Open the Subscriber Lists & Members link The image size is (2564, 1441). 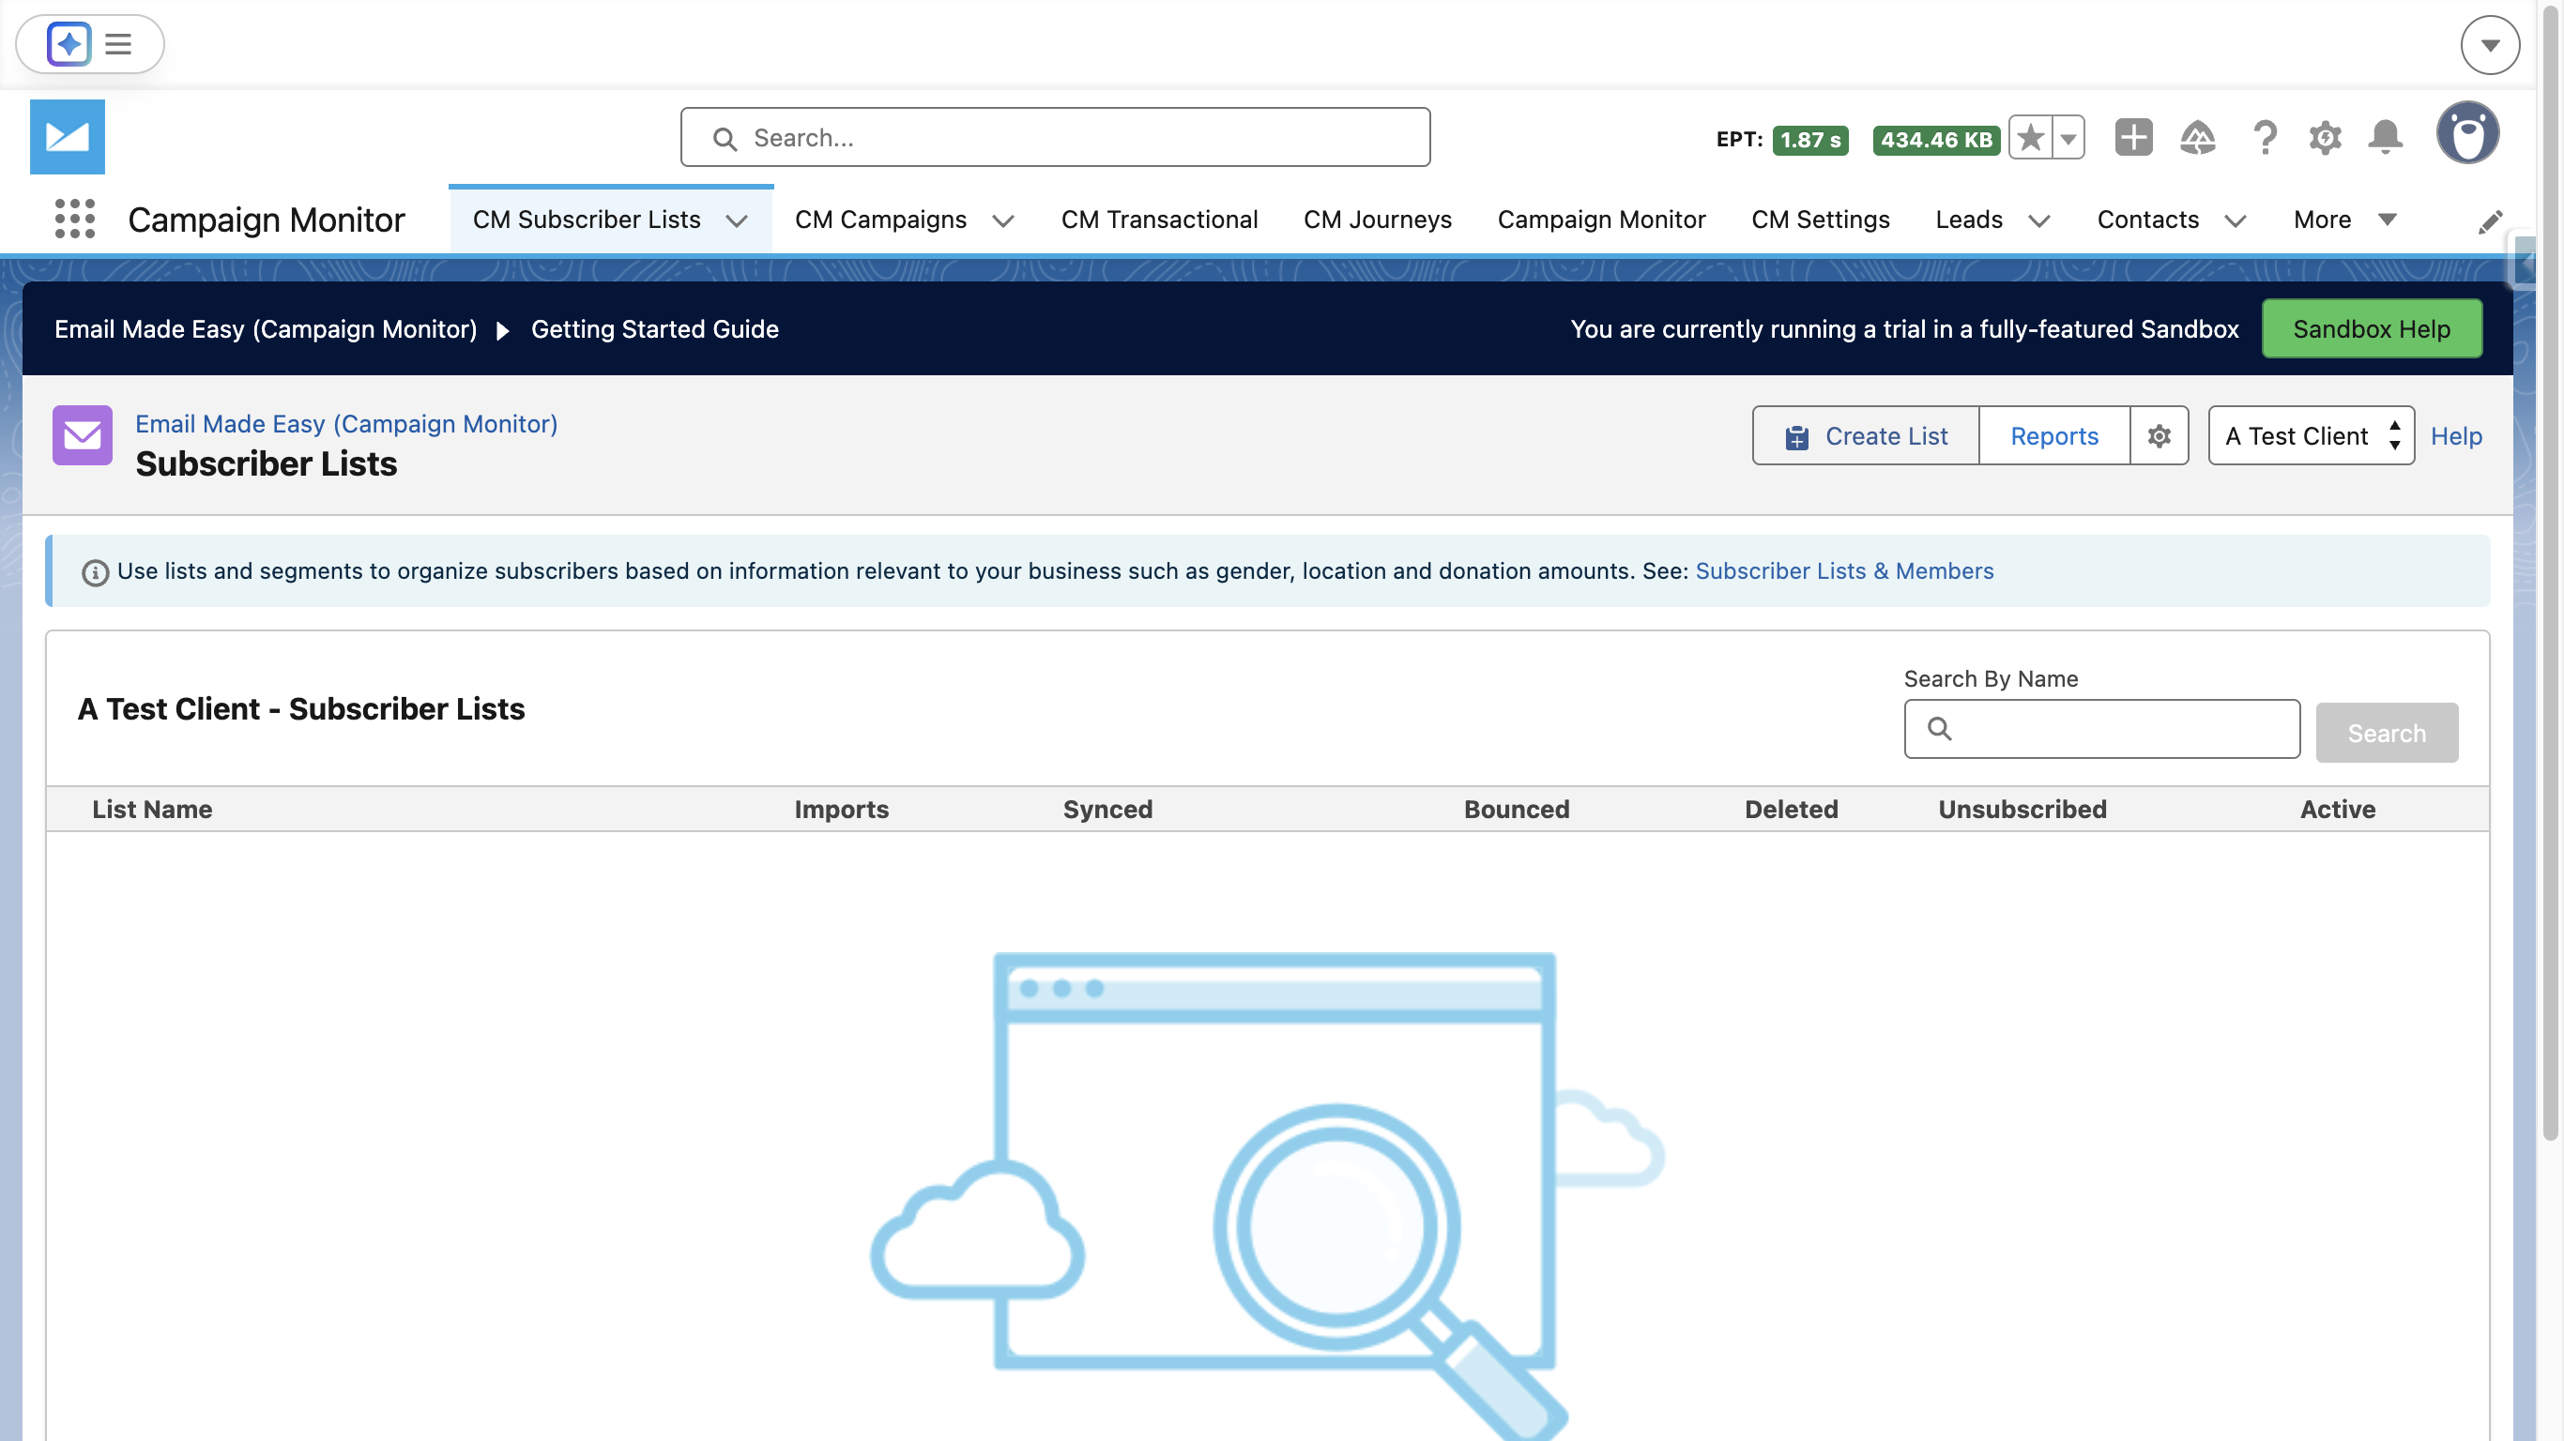(1844, 571)
